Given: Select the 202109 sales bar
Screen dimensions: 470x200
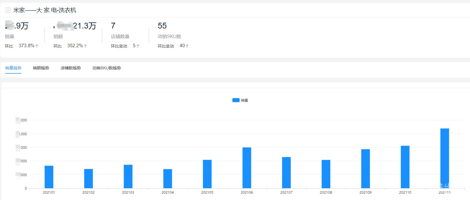Looking at the screenshot, I should 365,169.
